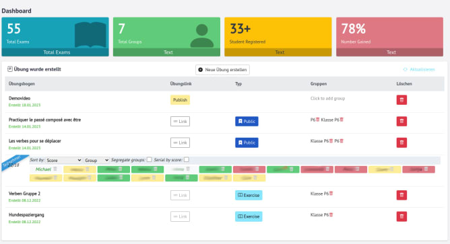Screen dimensions: 450x244
Task: Remove Klasse P6 from Verben Gruppe 2
Action: click(x=331, y=194)
